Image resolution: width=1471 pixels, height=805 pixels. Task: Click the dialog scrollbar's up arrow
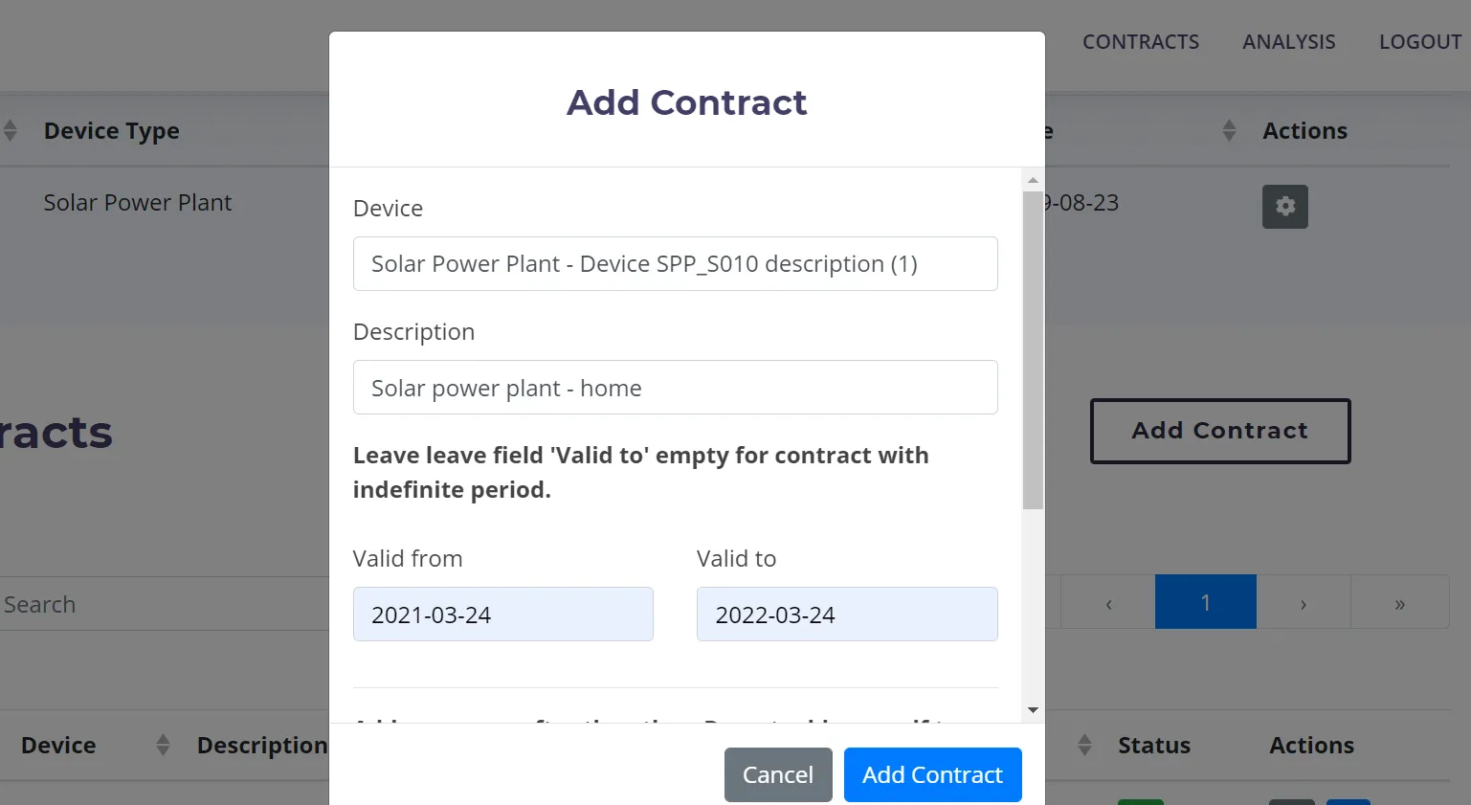[x=1033, y=180]
